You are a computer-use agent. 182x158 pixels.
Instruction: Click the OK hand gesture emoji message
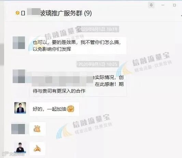coord(38,129)
